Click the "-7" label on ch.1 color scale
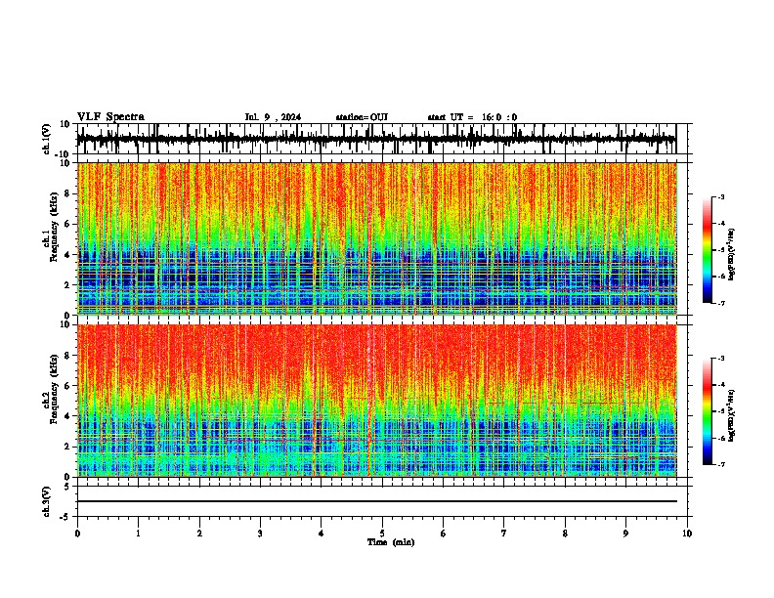 (x=721, y=303)
